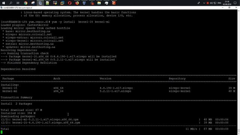Click 'Transaction Summary' heading

coord(16,97)
